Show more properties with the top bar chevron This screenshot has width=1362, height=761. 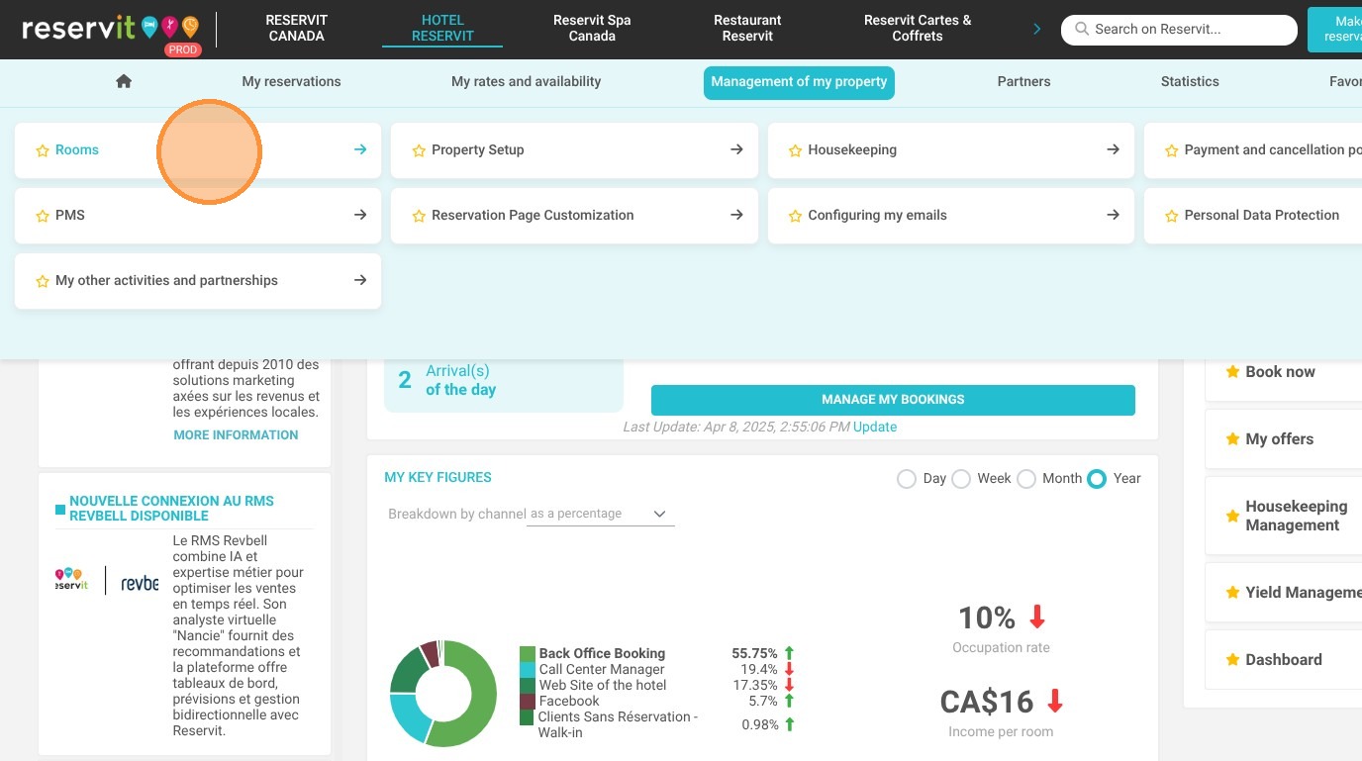tap(1037, 29)
